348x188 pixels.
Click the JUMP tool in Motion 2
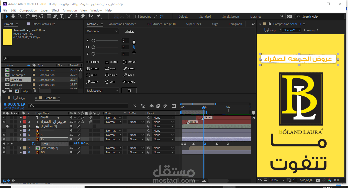point(111,69)
